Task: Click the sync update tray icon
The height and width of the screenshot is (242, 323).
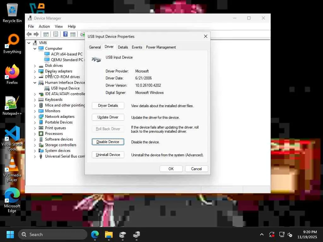Action: [272, 234]
